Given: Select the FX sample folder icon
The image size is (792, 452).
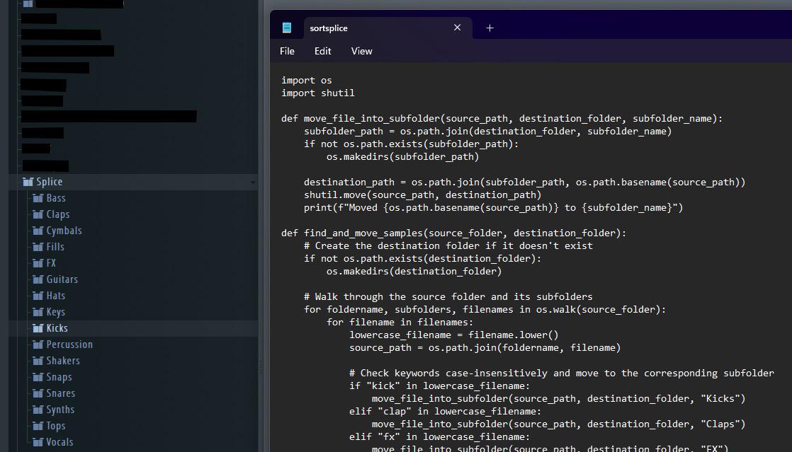Looking at the screenshot, I should [x=36, y=262].
